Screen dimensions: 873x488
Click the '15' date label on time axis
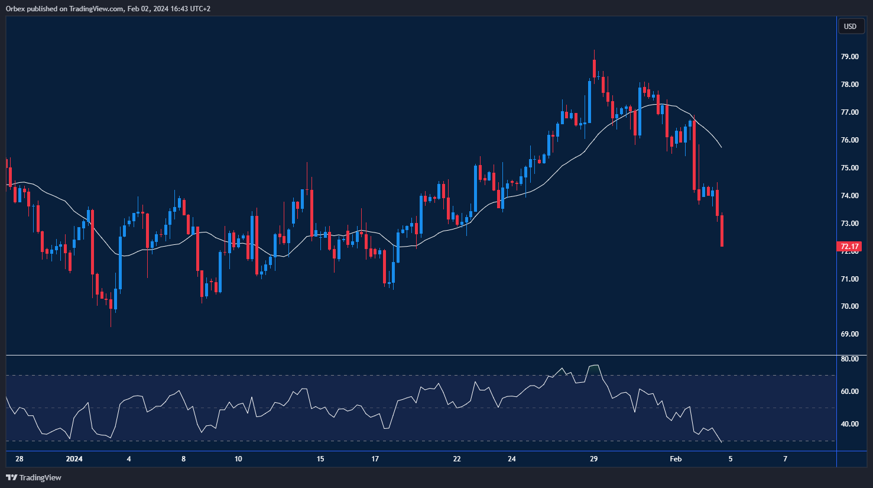(x=320, y=459)
